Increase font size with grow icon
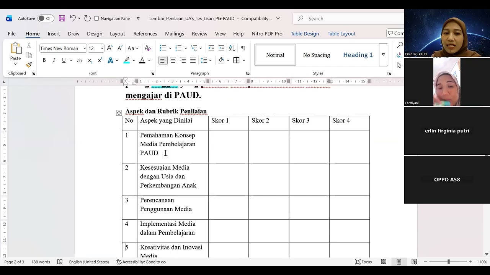 (x=110, y=48)
